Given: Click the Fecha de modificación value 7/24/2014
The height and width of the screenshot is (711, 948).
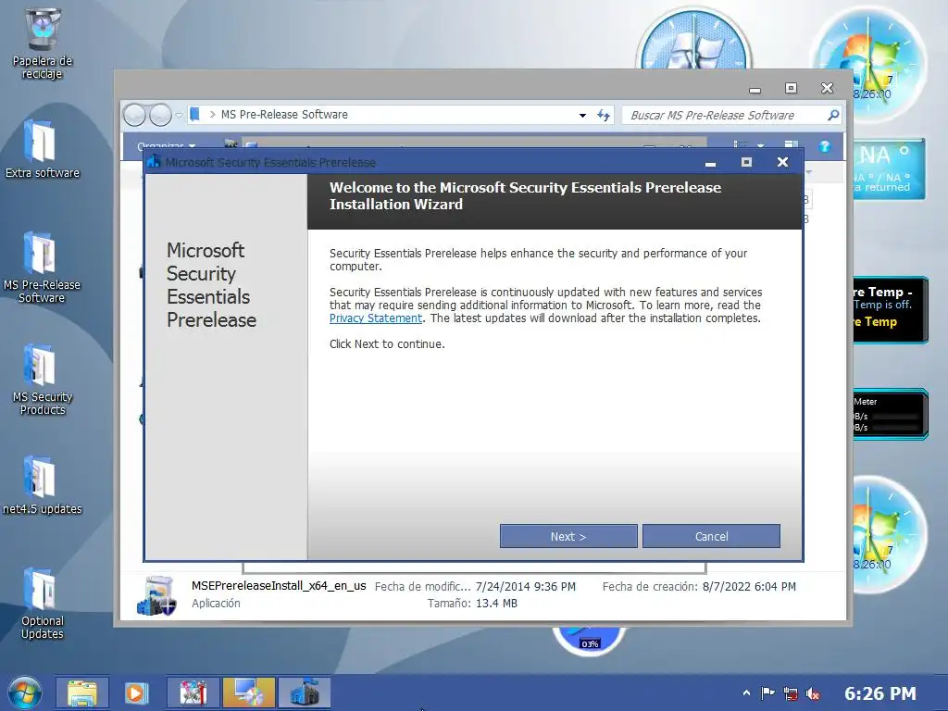Looking at the screenshot, I should [x=526, y=586].
